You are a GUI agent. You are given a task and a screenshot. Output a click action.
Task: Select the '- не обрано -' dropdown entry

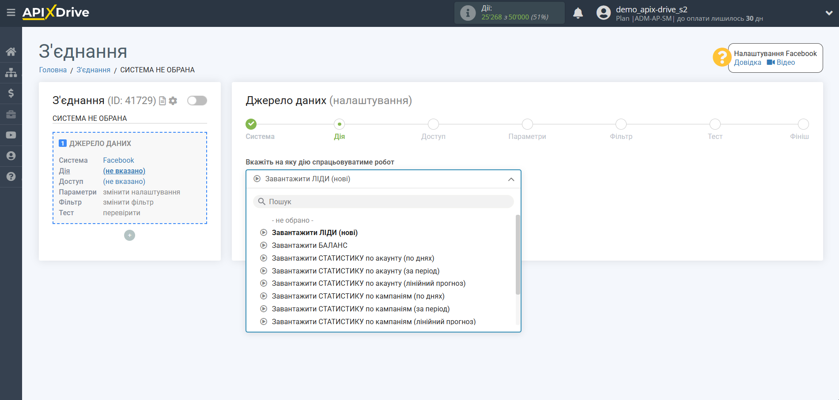tap(292, 220)
